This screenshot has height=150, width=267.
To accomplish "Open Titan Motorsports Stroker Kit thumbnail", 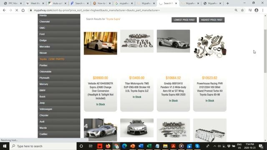I will (x=137, y=41).
